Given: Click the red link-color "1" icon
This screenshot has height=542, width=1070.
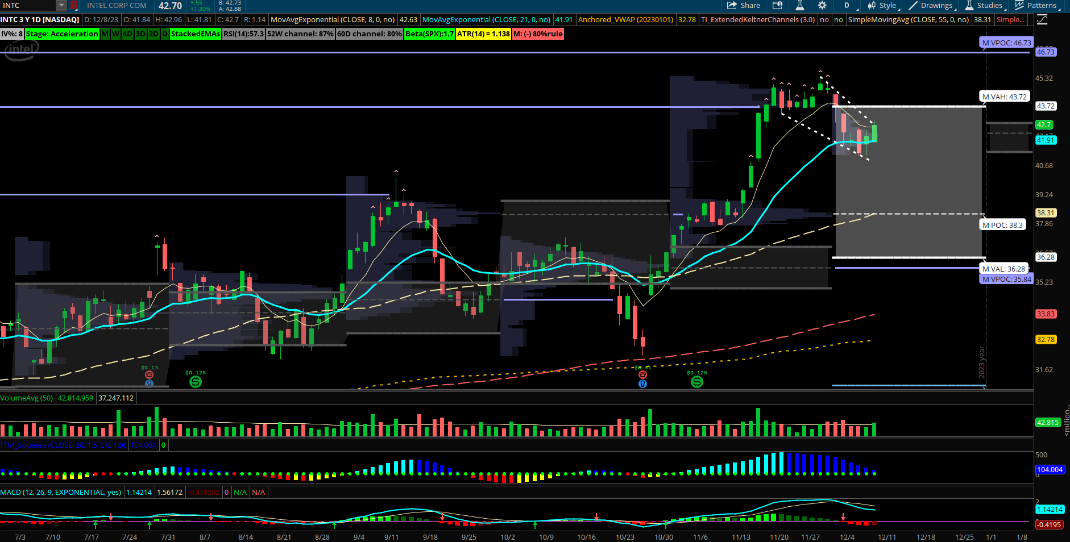Looking at the screenshot, I should (x=73, y=6).
